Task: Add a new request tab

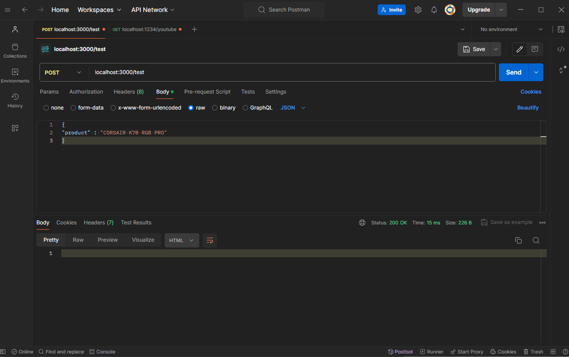Action: (x=194, y=29)
